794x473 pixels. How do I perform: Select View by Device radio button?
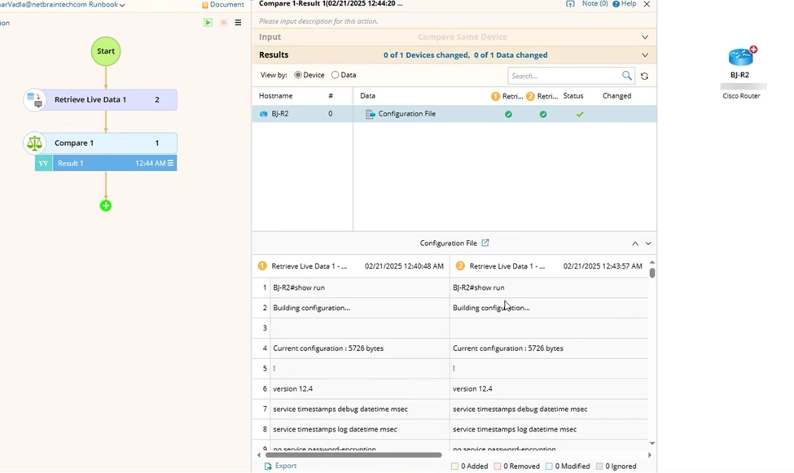(x=298, y=75)
